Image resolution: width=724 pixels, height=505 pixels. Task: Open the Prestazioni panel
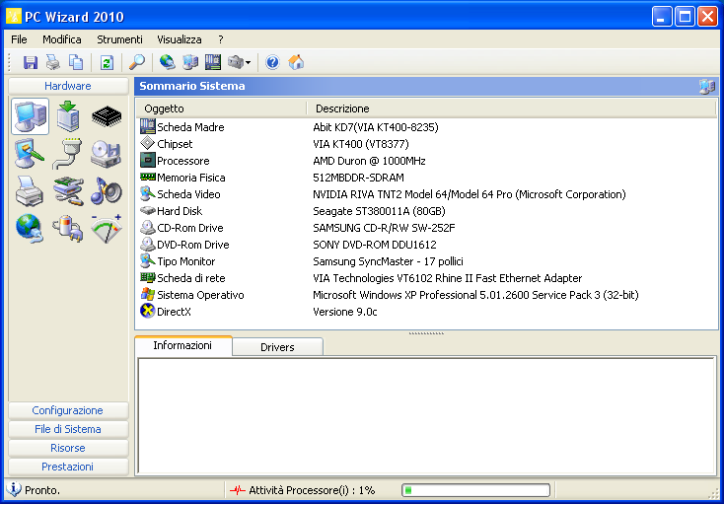click(68, 467)
